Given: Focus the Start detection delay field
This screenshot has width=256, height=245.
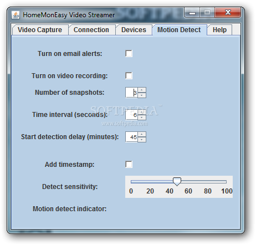Looking at the screenshot, I should (x=131, y=137).
